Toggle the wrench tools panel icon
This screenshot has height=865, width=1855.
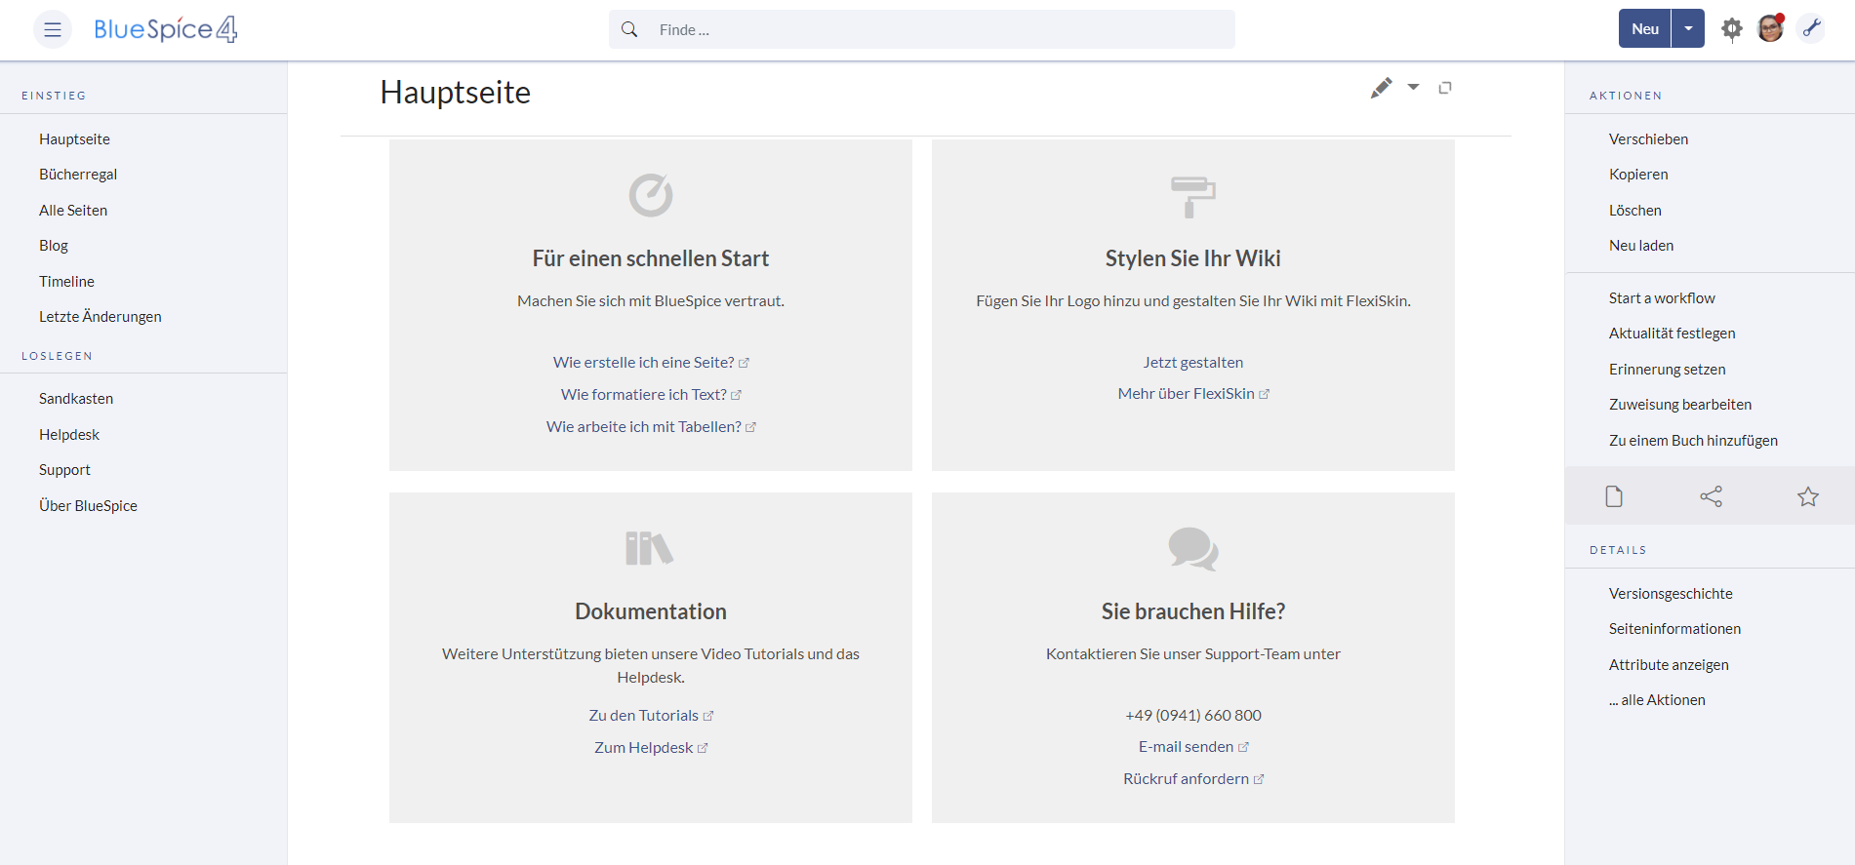[1811, 29]
